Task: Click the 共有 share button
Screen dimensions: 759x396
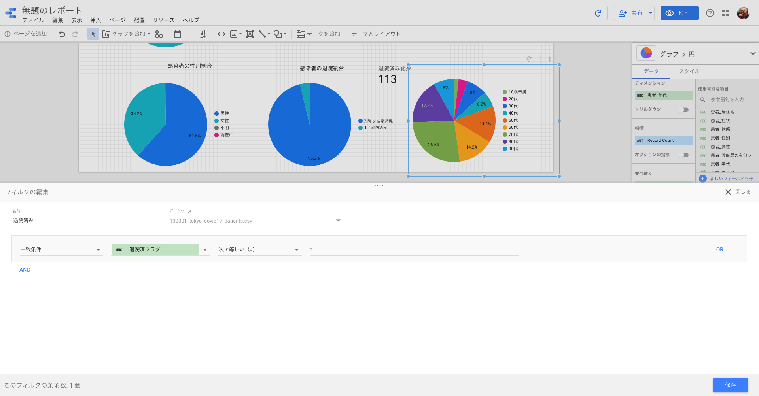Action: (x=631, y=13)
